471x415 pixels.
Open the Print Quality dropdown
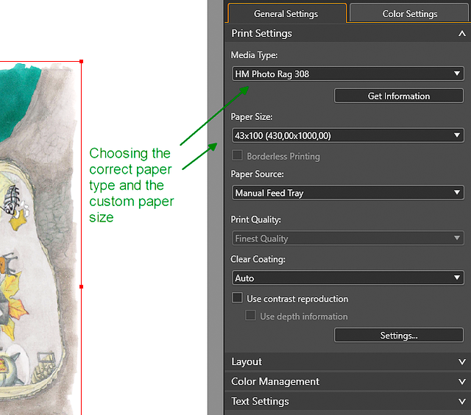(x=348, y=238)
